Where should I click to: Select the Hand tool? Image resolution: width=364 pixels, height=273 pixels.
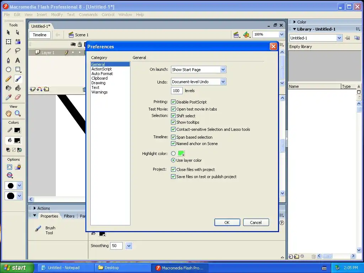pos(9,113)
